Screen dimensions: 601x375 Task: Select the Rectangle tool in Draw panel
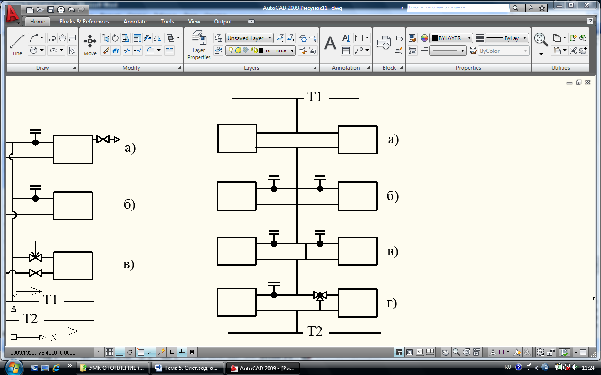(72, 38)
